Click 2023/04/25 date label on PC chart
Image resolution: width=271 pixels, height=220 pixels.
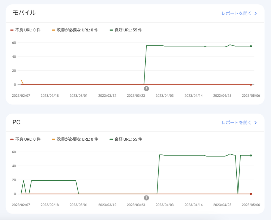click(222, 205)
